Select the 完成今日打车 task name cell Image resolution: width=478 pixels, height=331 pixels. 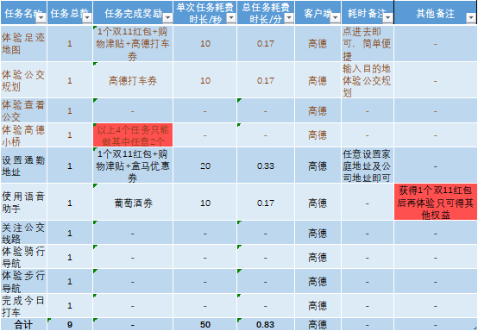(x=24, y=306)
